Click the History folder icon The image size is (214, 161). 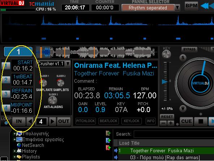19,151
